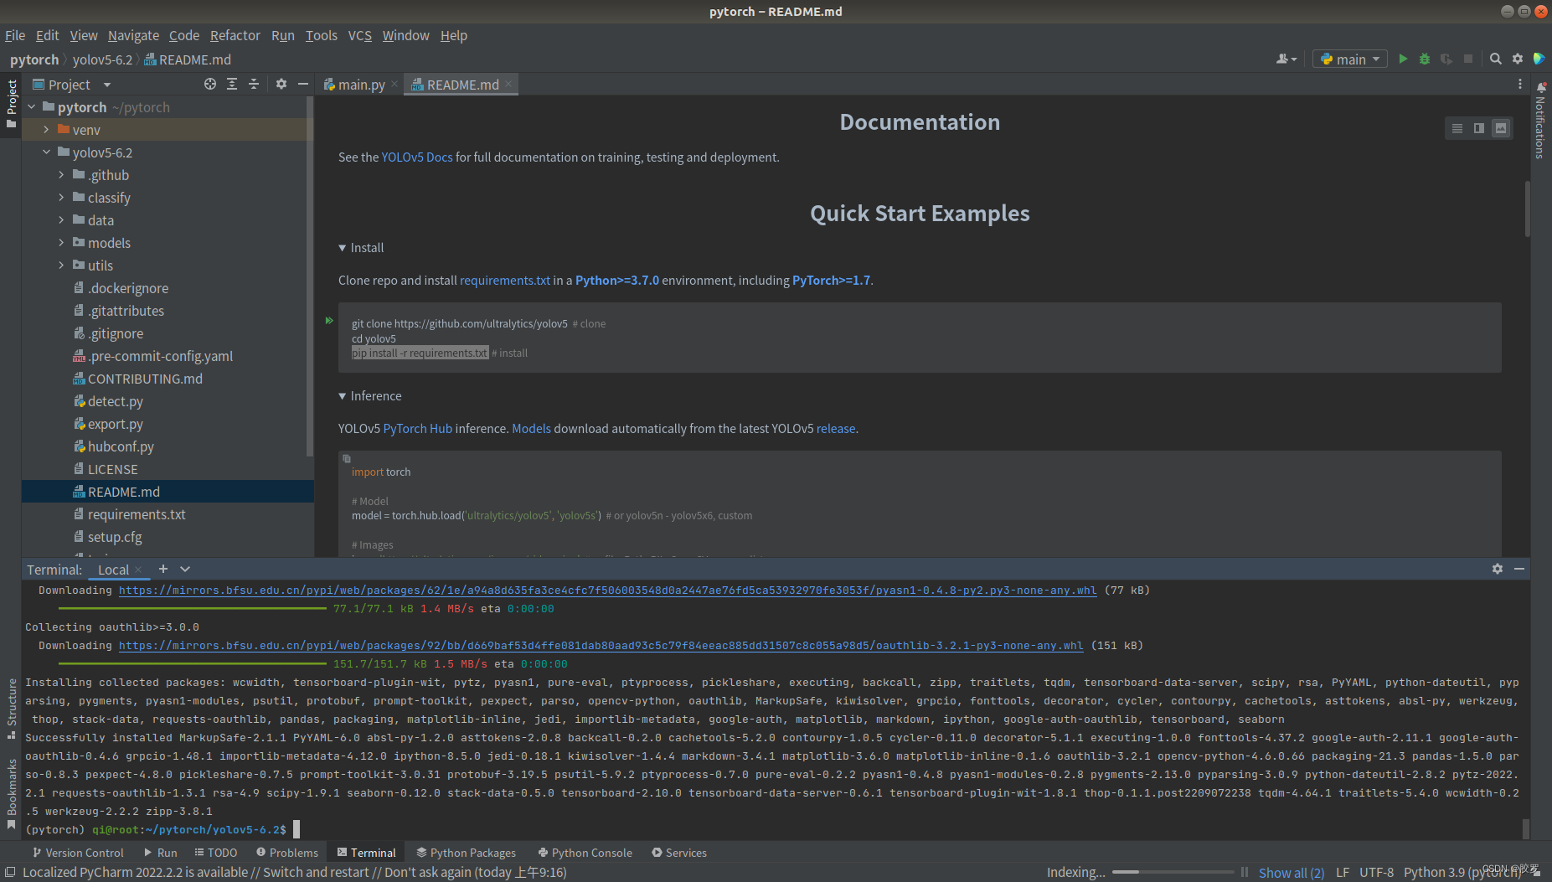Select opened file locate target icon
The image size is (1552, 882).
point(210,84)
